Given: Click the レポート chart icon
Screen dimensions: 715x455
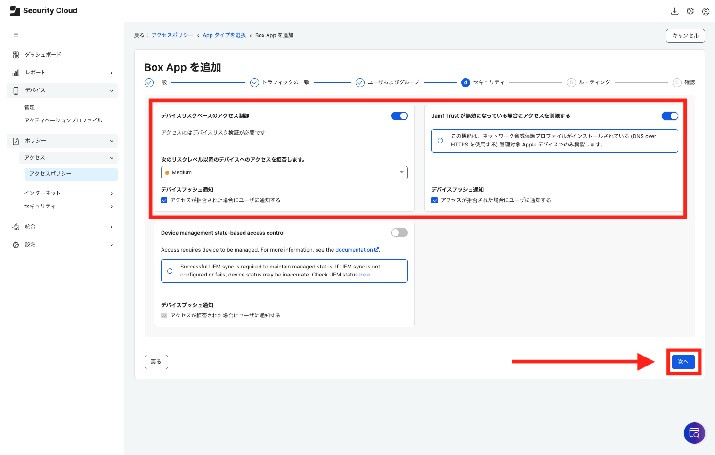Looking at the screenshot, I should (x=16, y=73).
